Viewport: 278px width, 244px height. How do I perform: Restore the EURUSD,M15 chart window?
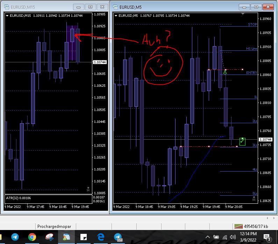click(90, 7)
